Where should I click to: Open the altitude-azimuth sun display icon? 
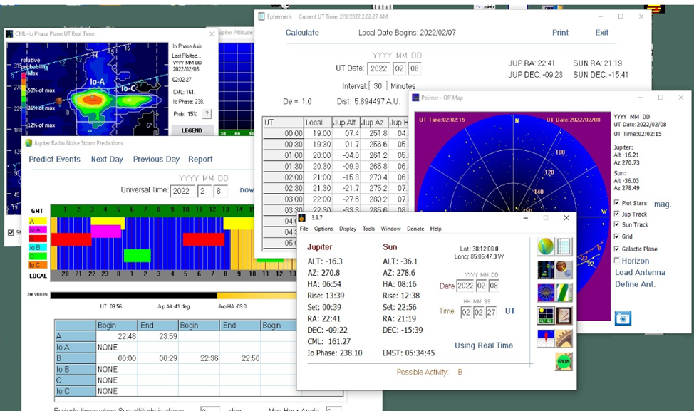tap(546, 316)
